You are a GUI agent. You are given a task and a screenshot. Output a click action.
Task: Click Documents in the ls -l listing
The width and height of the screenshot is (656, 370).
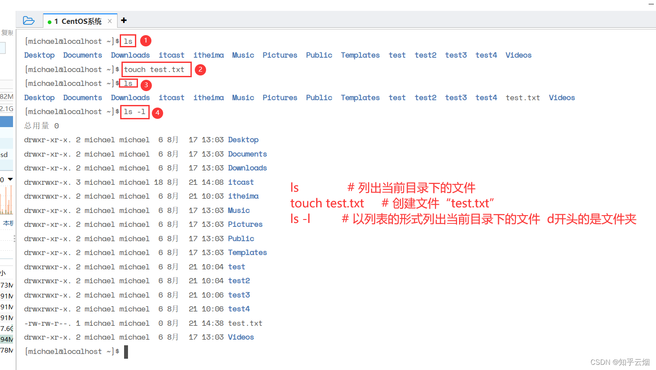click(x=247, y=154)
